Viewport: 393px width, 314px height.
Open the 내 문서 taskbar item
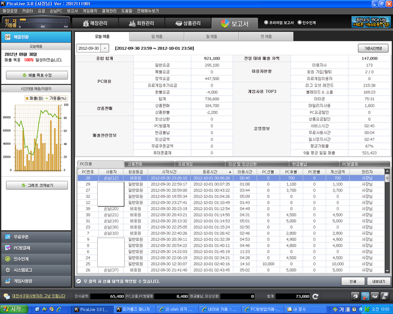tap(304, 310)
